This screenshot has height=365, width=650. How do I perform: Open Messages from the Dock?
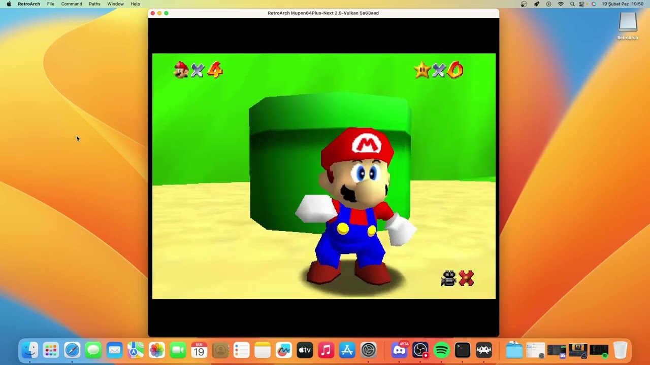[93, 350]
